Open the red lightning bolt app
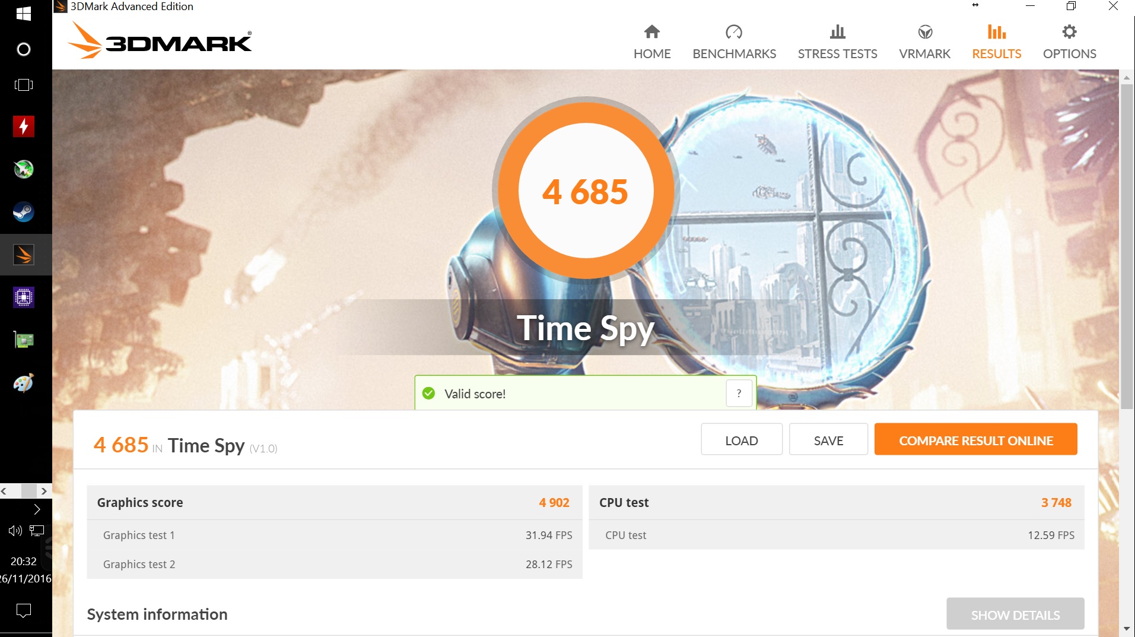1135x637 pixels. (24, 126)
